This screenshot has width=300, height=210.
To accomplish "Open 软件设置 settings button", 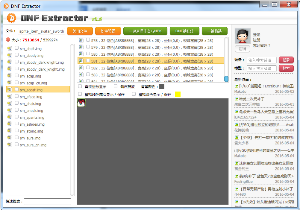I will (108, 31).
